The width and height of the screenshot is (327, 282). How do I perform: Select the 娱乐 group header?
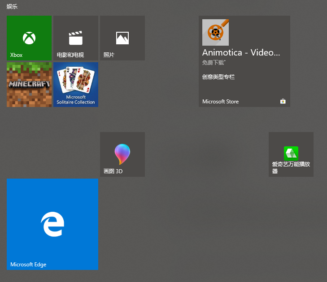coord(12,6)
